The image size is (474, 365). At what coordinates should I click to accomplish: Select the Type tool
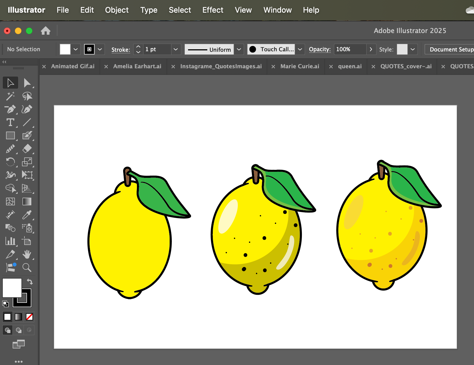pos(10,122)
